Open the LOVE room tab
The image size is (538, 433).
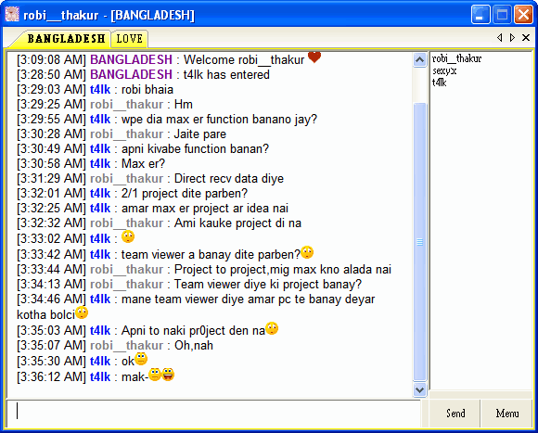(129, 39)
